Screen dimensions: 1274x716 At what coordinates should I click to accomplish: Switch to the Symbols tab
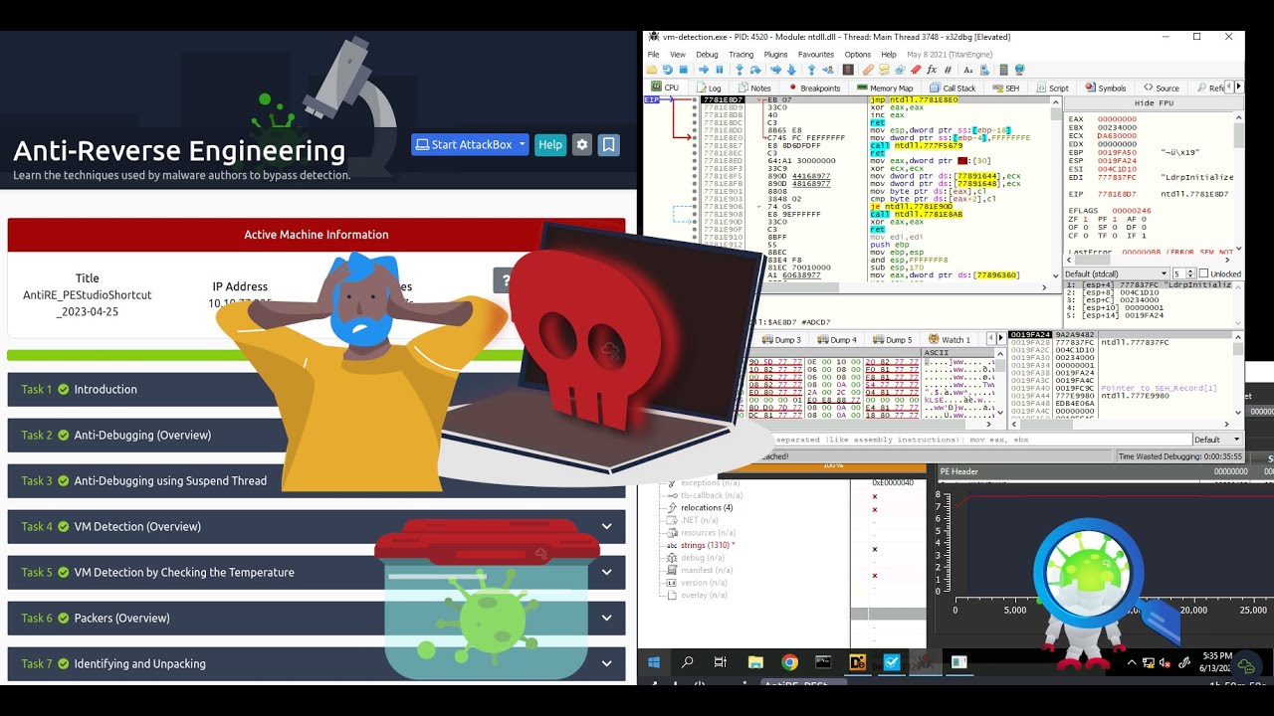tap(1105, 88)
